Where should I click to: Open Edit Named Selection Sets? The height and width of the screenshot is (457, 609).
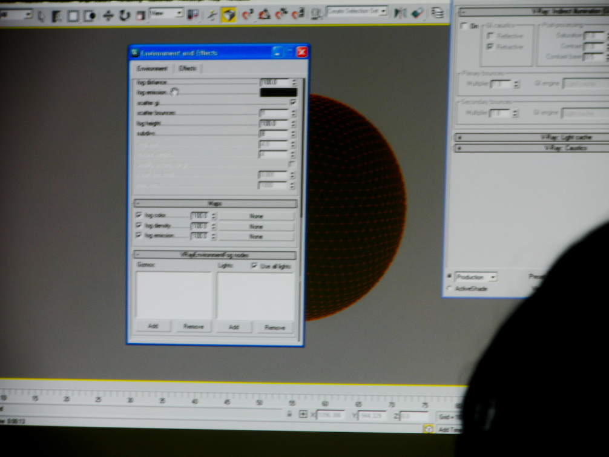point(317,15)
